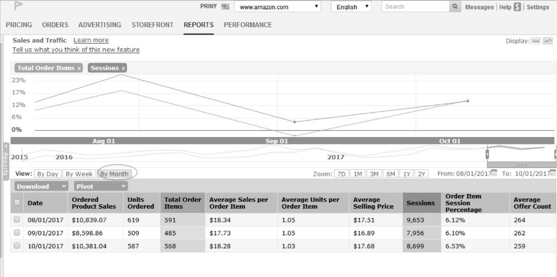Click the Oct 01 chart data point

[x=468, y=101]
